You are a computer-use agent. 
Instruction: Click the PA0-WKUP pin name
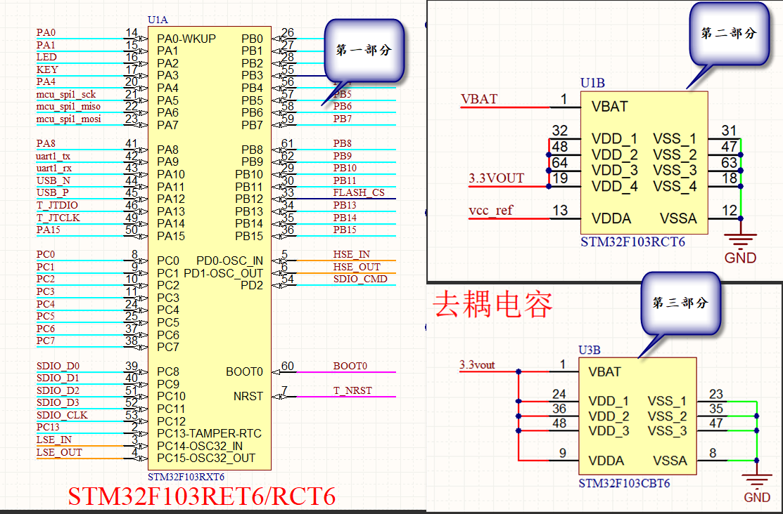pyautogui.click(x=186, y=39)
